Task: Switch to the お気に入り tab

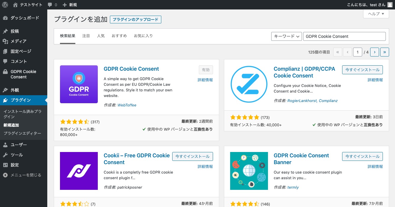Action: pos(143,36)
